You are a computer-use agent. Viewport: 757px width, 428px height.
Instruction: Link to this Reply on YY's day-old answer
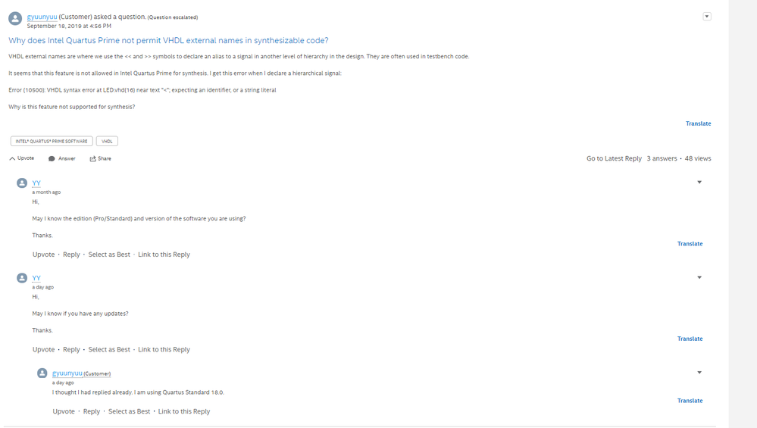164,349
